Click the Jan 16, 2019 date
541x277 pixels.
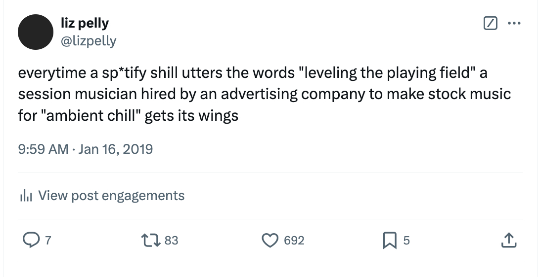(x=115, y=149)
